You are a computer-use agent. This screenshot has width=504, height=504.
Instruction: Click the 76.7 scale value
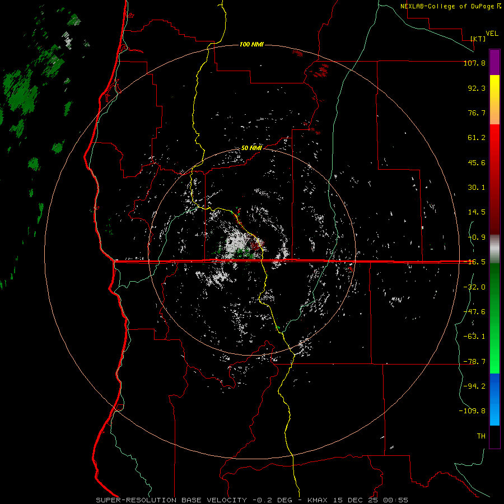pos(477,113)
